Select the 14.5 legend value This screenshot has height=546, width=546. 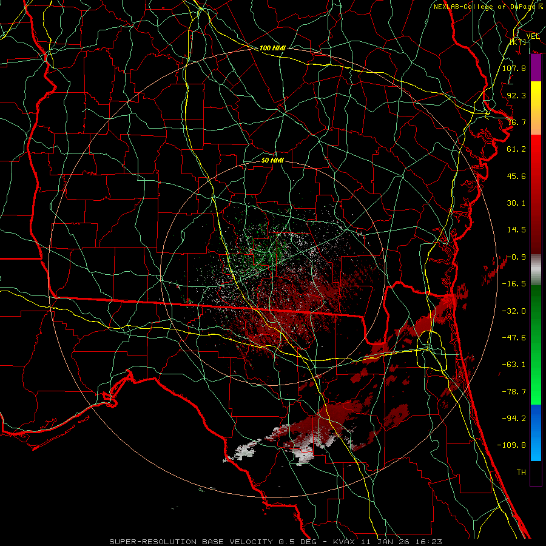pos(516,230)
